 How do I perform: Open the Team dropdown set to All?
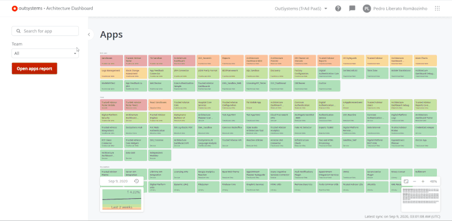pos(45,53)
